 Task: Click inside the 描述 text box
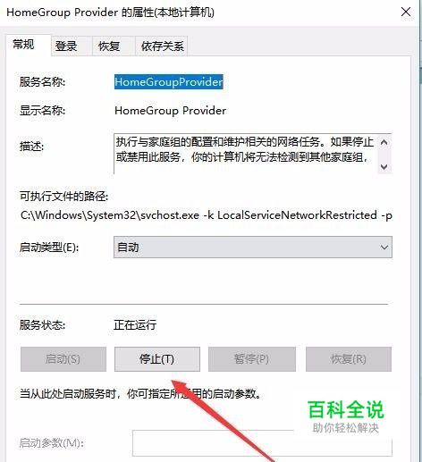tap(246, 154)
